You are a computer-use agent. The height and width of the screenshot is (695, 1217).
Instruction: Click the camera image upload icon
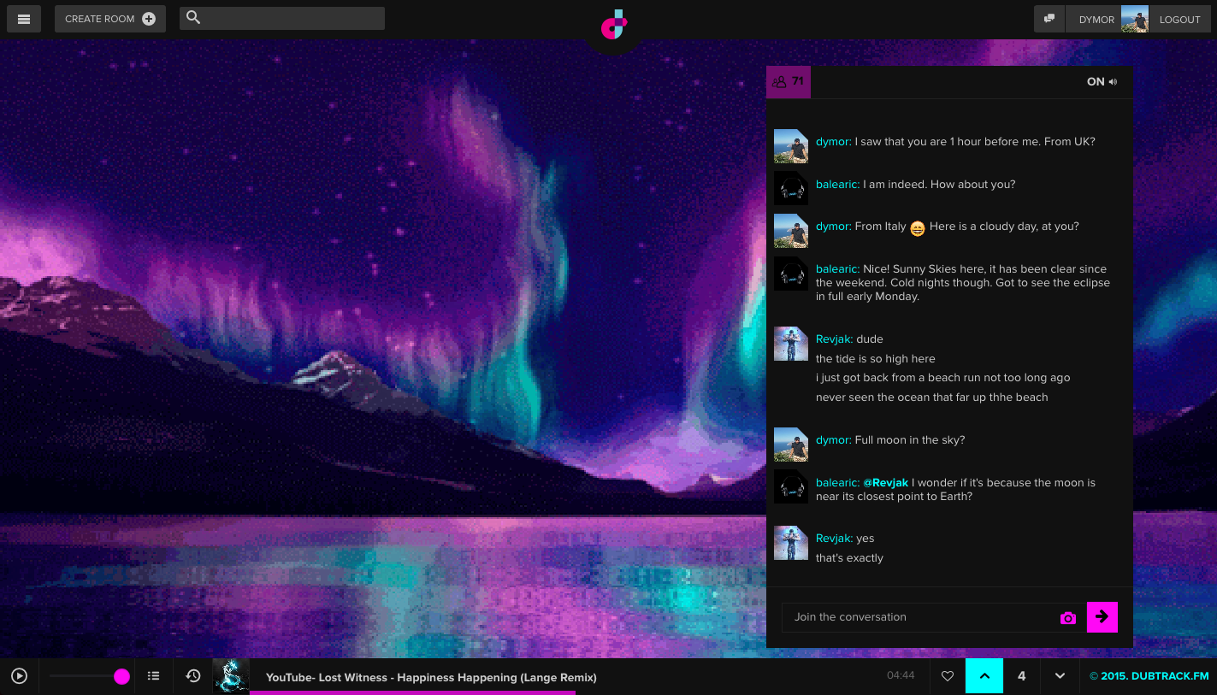pos(1068,617)
